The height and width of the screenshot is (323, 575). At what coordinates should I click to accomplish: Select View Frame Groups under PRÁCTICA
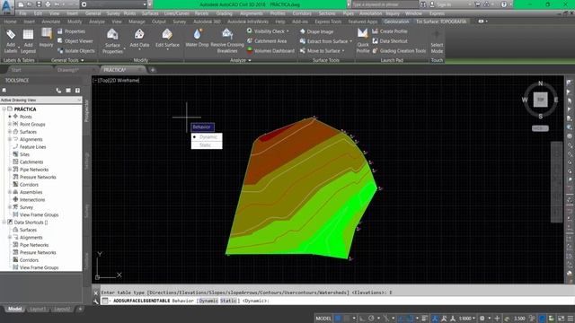point(39,214)
